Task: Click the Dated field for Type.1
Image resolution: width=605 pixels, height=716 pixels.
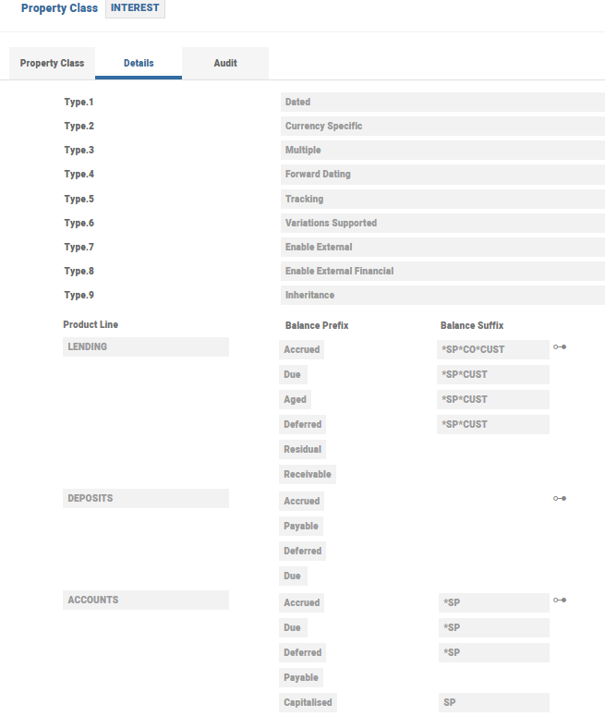Action: click(442, 103)
